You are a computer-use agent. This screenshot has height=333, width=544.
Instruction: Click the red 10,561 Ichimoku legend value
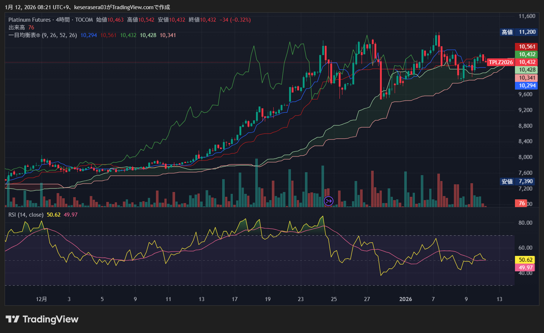coord(108,35)
